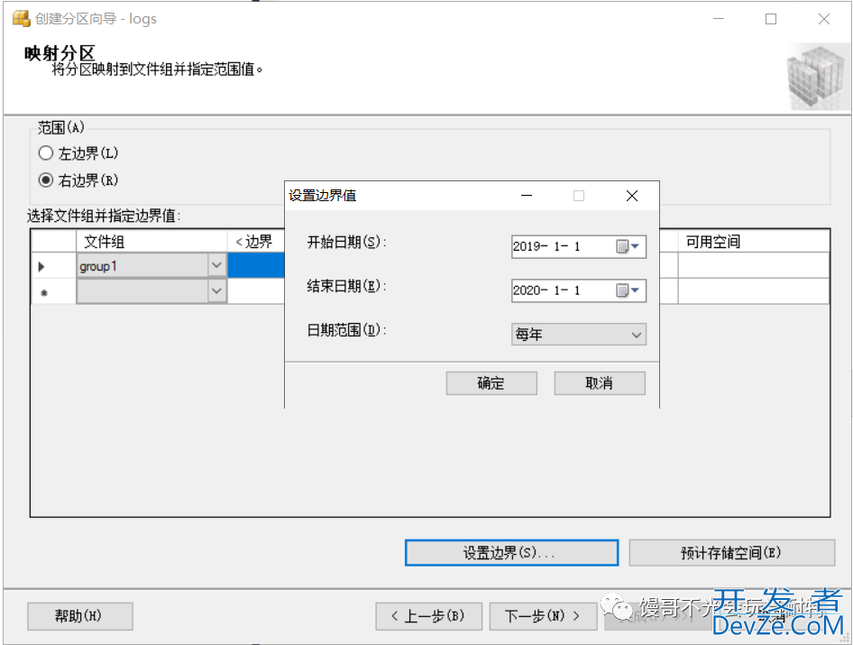Open the group1 filegroup dropdown
853x645 pixels.
[216, 265]
